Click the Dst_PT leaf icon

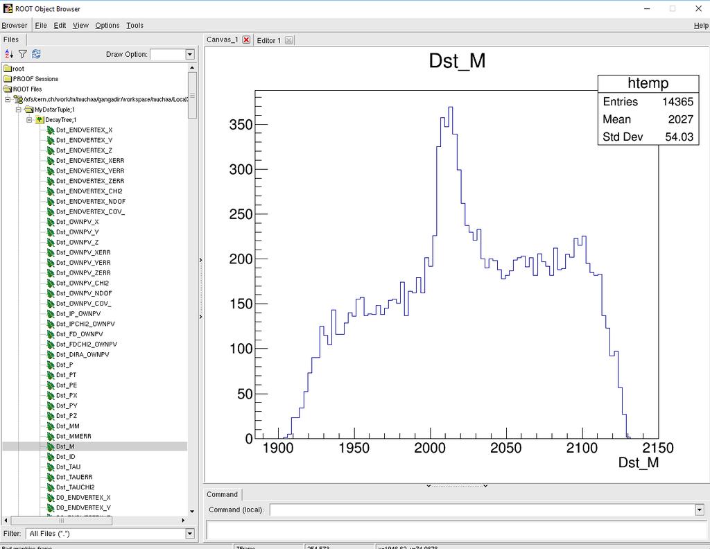pyautogui.click(x=51, y=375)
